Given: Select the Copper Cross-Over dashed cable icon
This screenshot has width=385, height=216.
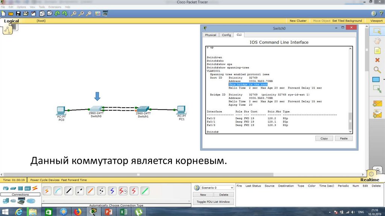Looking at the screenshot, I should pyautogui.click(x=80, y=191).
